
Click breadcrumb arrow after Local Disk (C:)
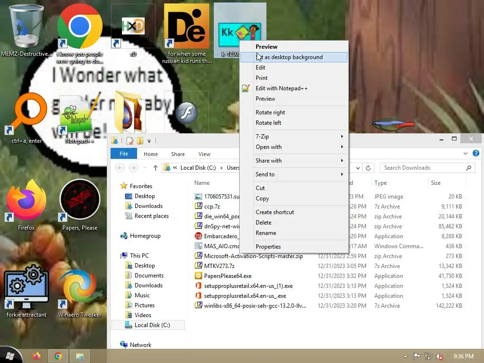click(221, 168)
